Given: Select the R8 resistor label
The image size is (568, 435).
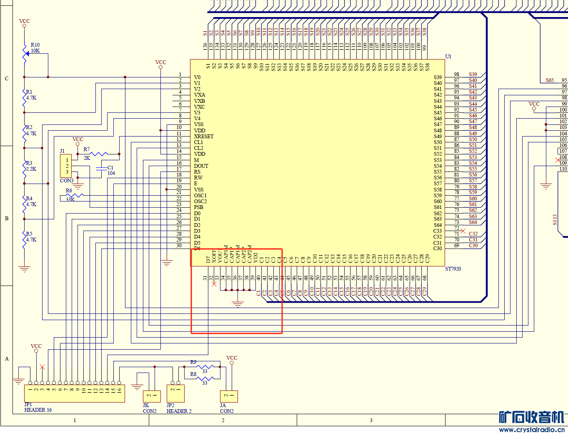Looking at the screenshot, I should point(193,374).
